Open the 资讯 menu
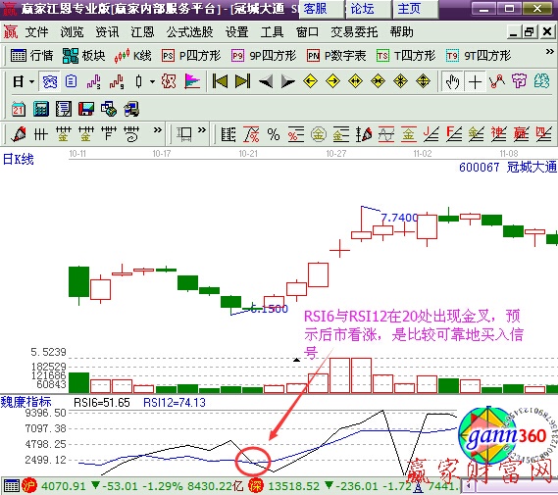The width and height of the screenshot is (558, 495). click(107, 32)
